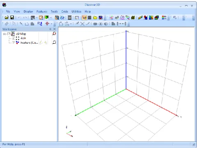Open dropdown arrow beside green surface icon

[51, 18]
